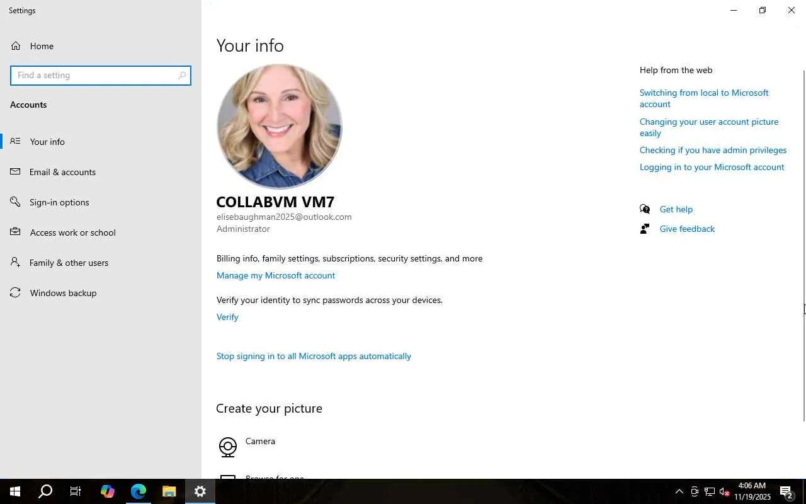The height and width of the screenshot is (504, 806).
Task: Click the Meet Now tray icon
Action: click(x=694, y=491)
